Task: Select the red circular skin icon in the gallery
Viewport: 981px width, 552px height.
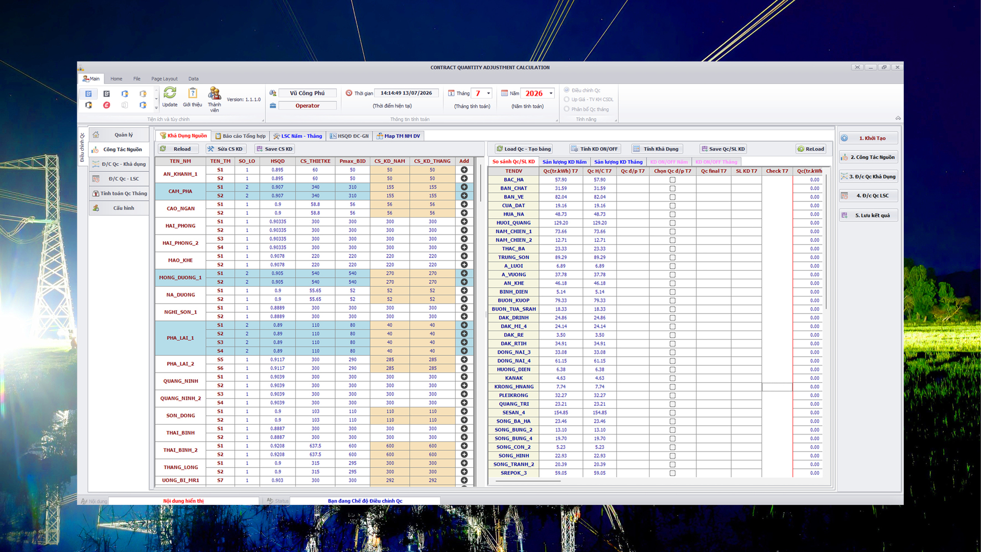Action: pyautogui.click(x=106, y=105)
